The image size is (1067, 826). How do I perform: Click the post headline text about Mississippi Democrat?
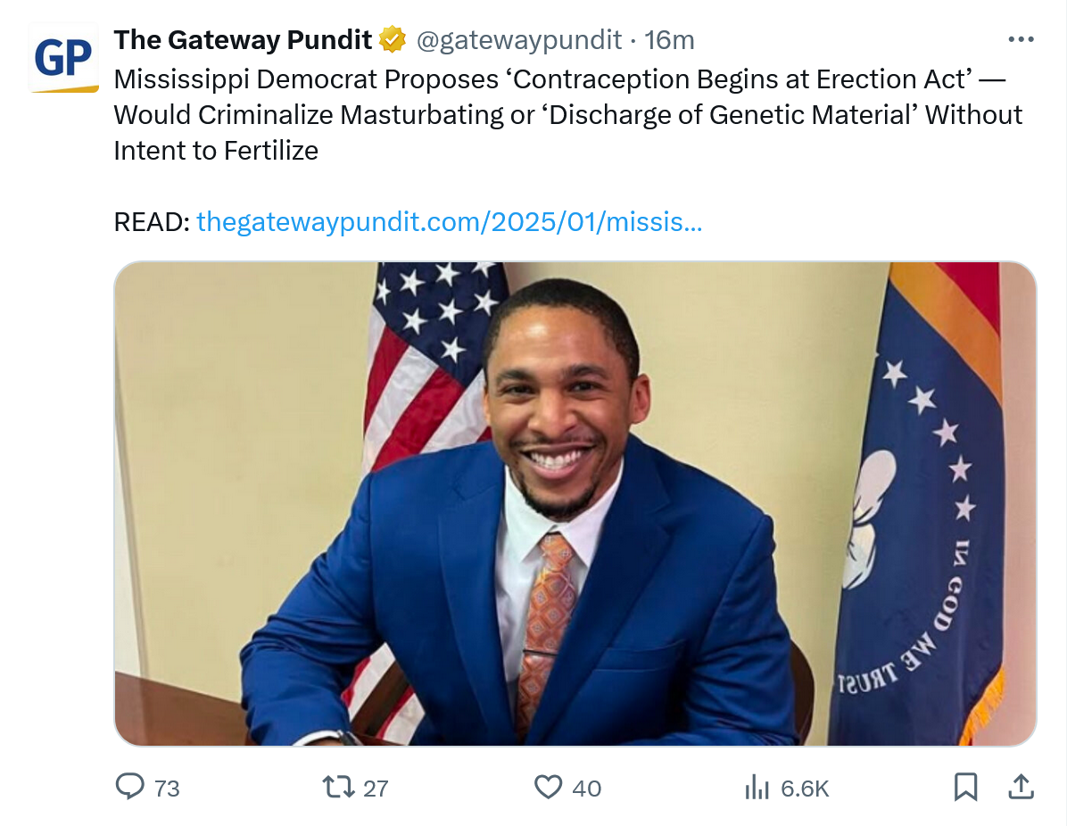click(567, 115)
